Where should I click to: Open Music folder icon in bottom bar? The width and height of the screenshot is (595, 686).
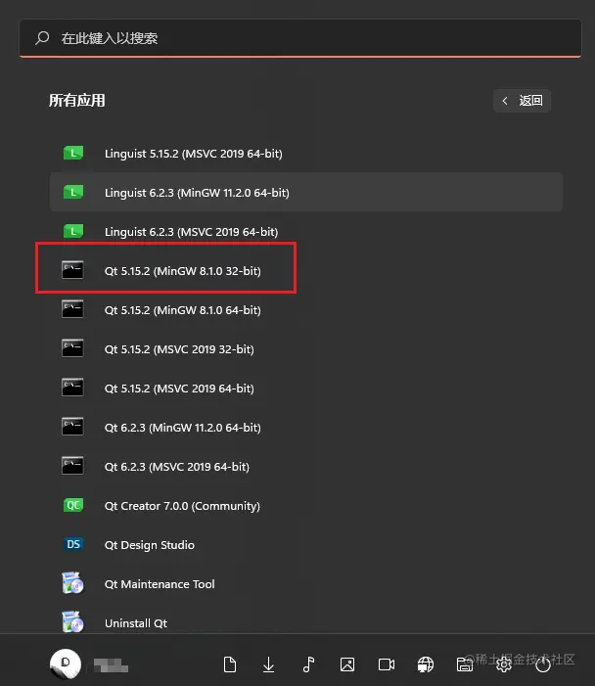pyautogui.click(x=308, y=664)
